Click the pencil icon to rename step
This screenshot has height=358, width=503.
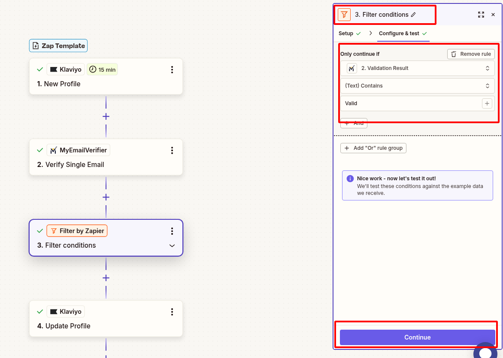[413, 15]
